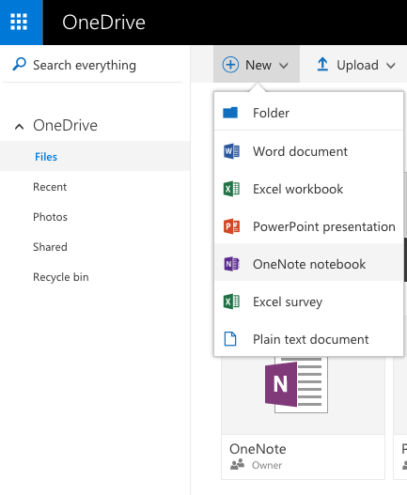The height and width of the screenshot is (495, 407).
Task: Create a new Excel survey
Action: pos(308,302)
